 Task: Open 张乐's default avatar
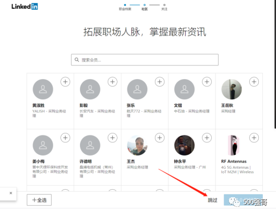[x=137, y=89]
